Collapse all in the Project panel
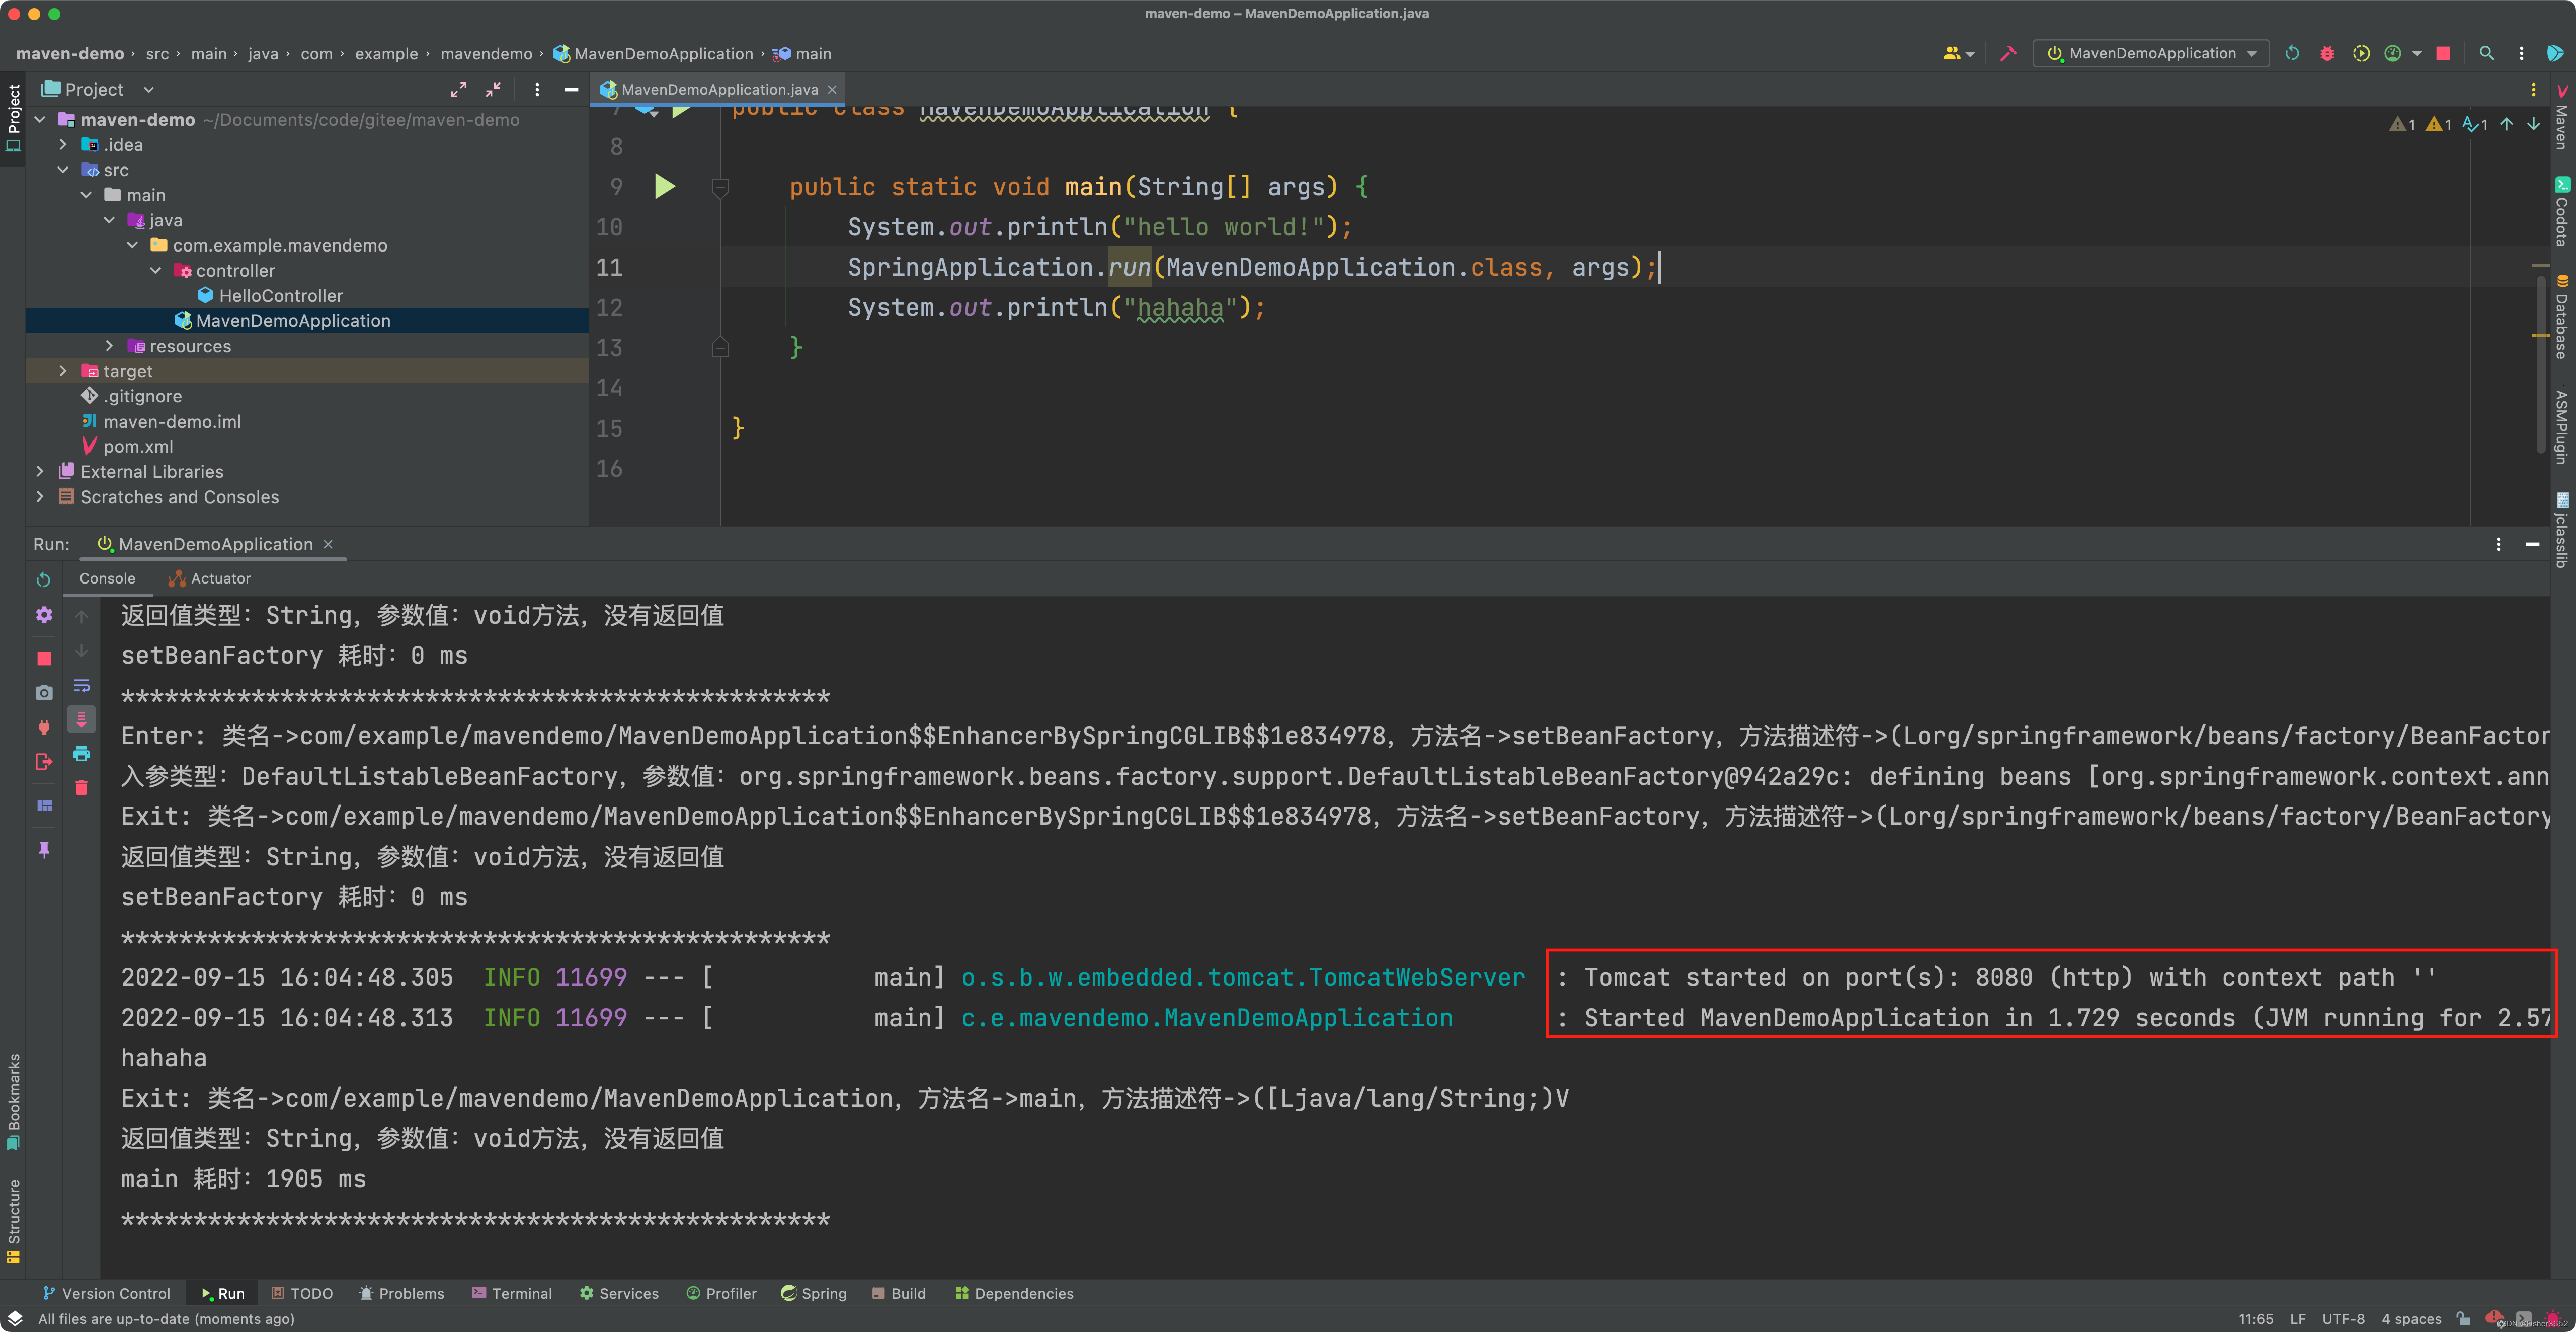Screen dimensions: 2576x1332 [493, 90]
